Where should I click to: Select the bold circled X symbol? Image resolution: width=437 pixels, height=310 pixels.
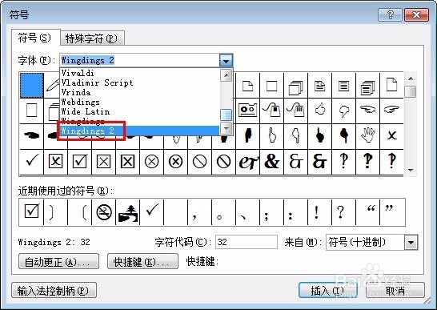175,162
